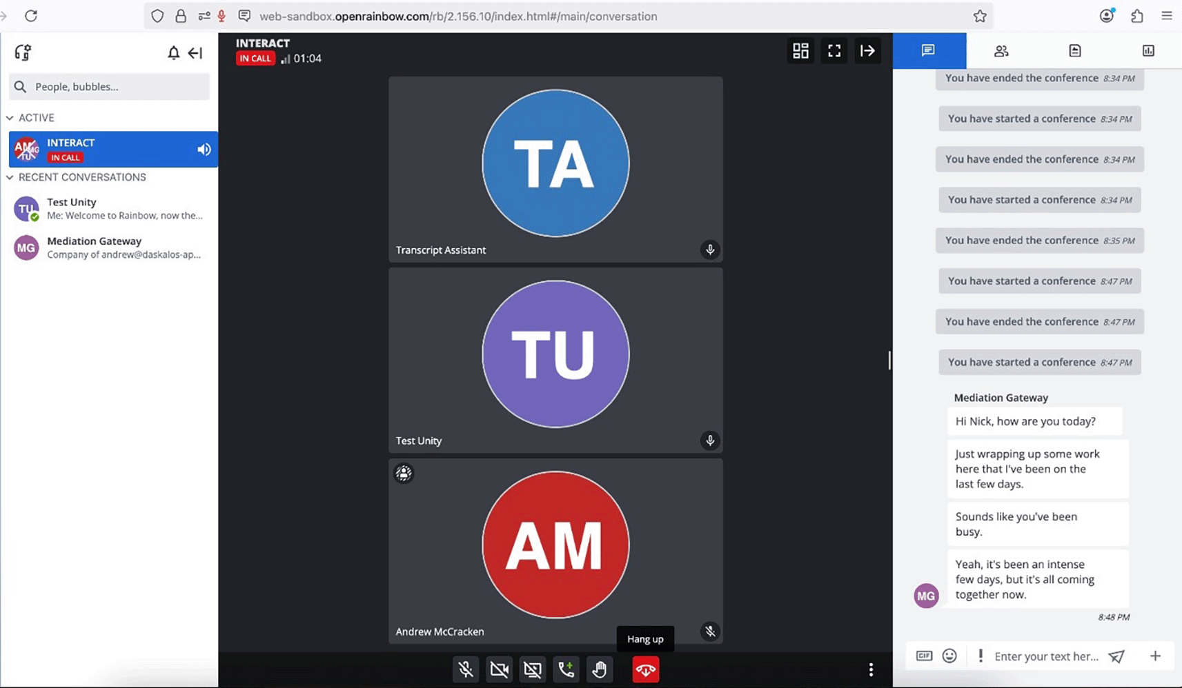This screenshot has width=1182, height=688.
Task: Toggle microphone mute in call toolbar
Action: coord(466,669)
